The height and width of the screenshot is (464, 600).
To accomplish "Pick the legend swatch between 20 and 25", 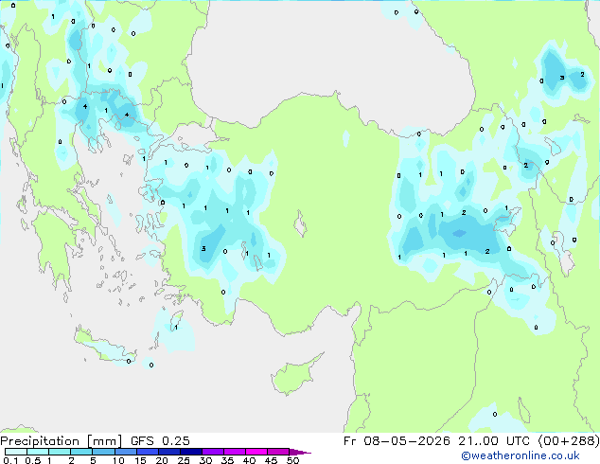I will coord(169,452).
